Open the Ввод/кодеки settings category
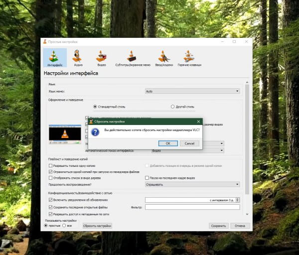Image resolution: width=299 pixels, height=255 pixels. (x=164, y=58)
